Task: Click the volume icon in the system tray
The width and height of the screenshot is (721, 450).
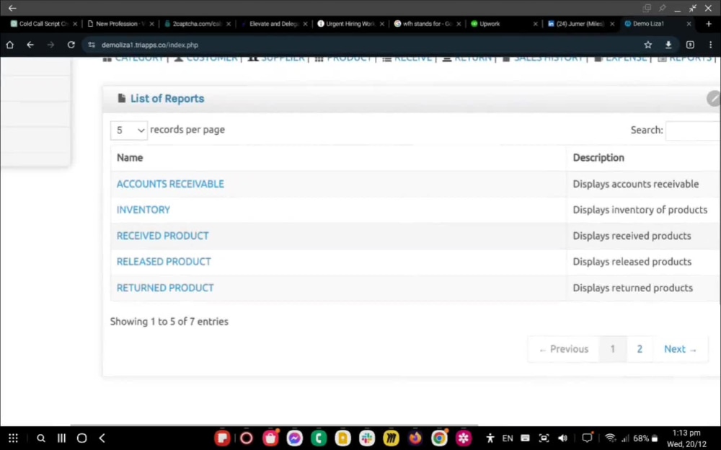Action: pyautogui.click(x=563, y=438)
